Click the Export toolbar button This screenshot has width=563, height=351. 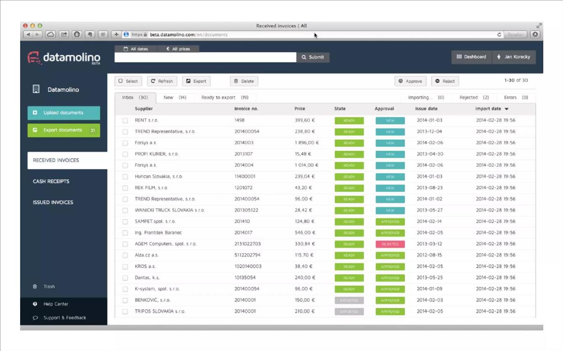196,81
